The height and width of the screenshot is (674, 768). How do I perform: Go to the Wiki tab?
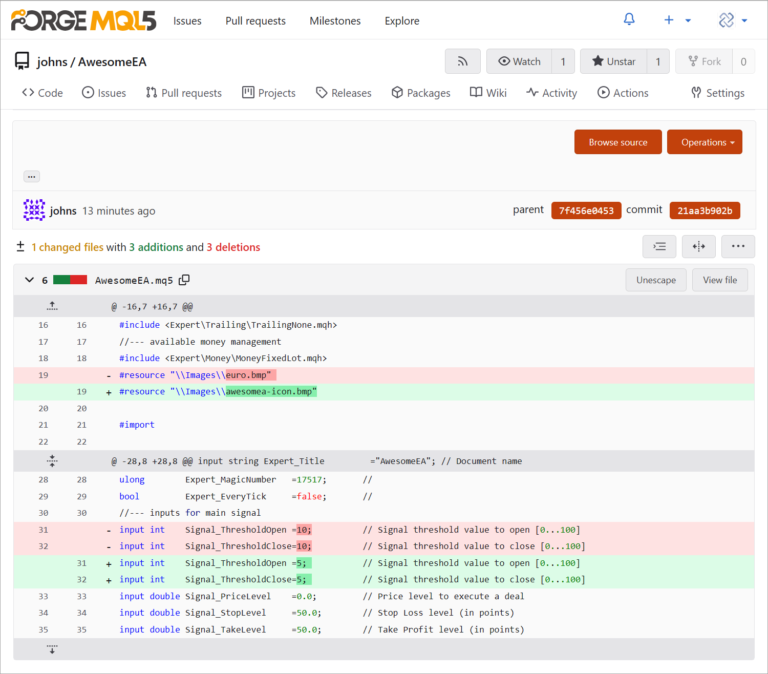[x=488, y=93]
